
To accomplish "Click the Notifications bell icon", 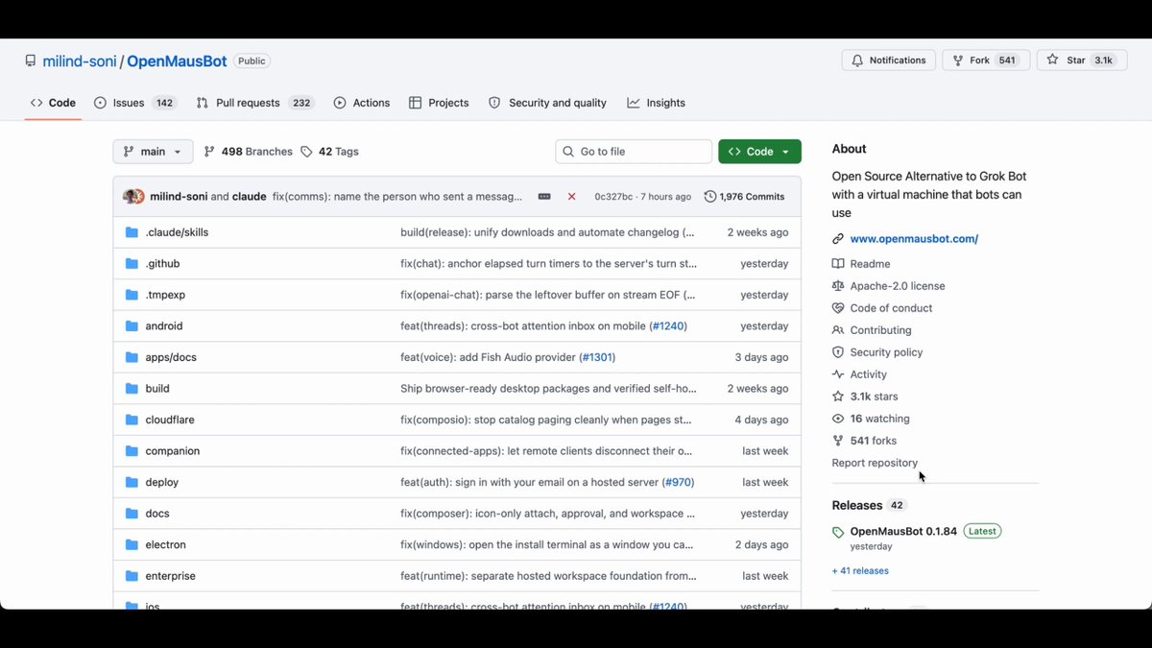I will coord(857,60).
